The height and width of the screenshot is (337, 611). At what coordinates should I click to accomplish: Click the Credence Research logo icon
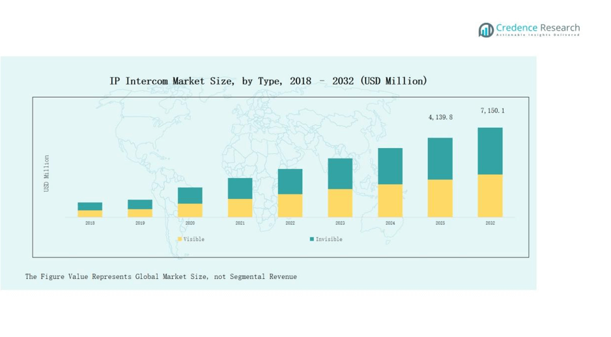point(486,30)
